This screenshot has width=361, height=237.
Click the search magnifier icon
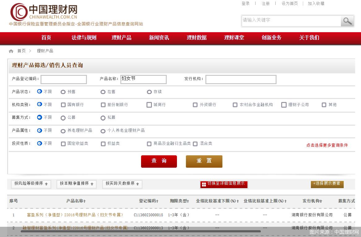pos(347,21)
